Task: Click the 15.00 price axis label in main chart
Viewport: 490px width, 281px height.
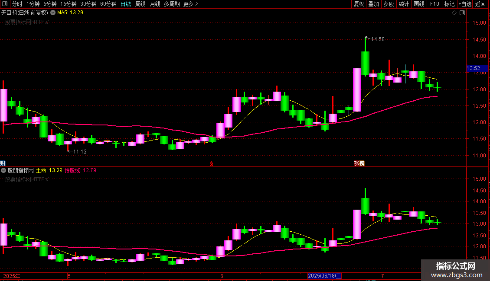Action: coord(479,23)
